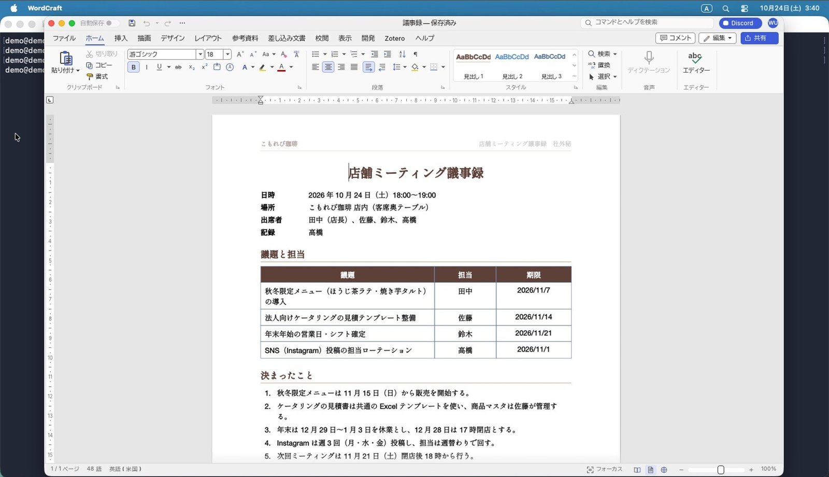829x477 pixels.
Task: Click the command and help search field
Action: point(648,22)
